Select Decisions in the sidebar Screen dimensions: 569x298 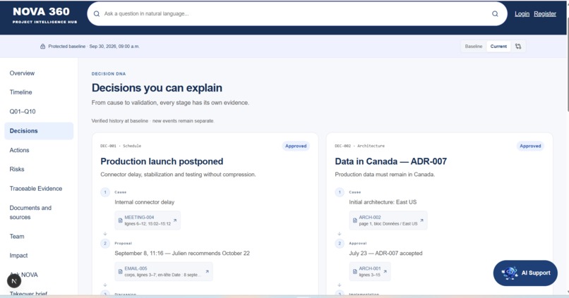click(39, 131)
